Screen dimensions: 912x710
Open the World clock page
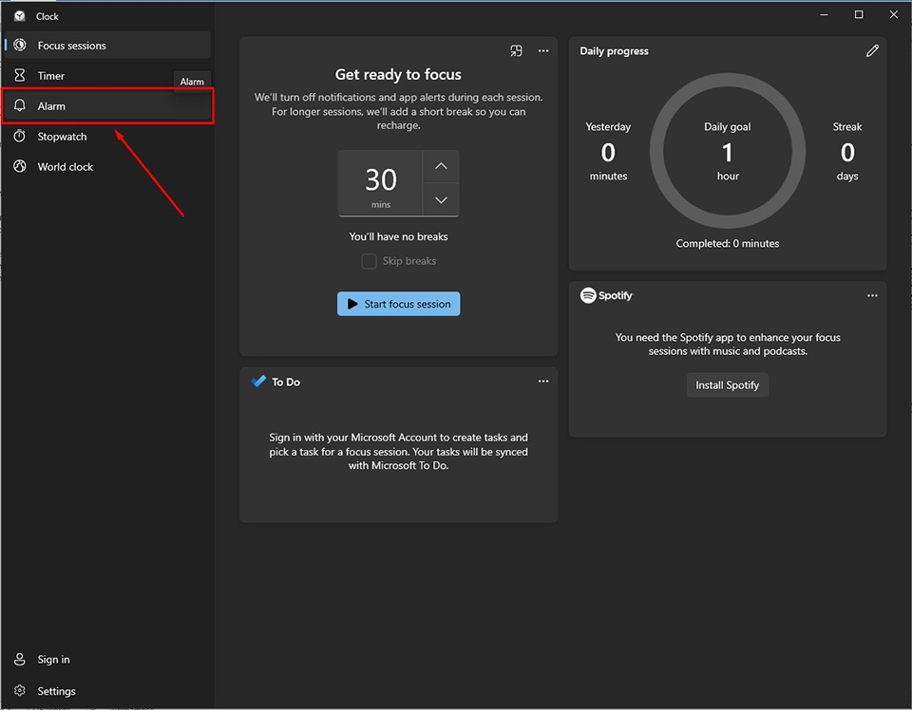pyautogui.click(x=108, y=167)
